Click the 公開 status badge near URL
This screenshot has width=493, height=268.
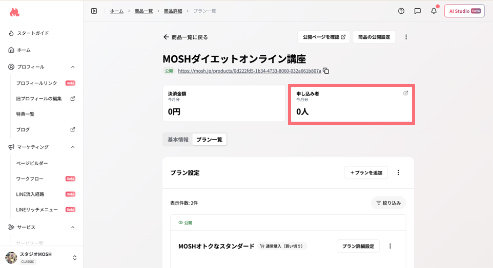[x=169, y=71]
